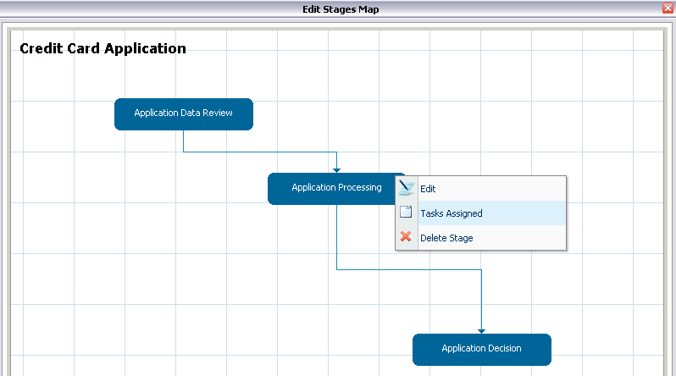The width and height of the screenshot is (676, 376).
Task: Select the Tasks Assigned menu entry
Action: (x=451, y=213)
